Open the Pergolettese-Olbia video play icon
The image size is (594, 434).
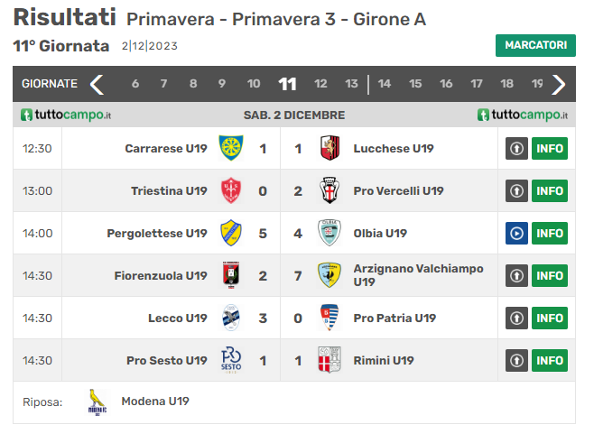(x=516, y=234)
